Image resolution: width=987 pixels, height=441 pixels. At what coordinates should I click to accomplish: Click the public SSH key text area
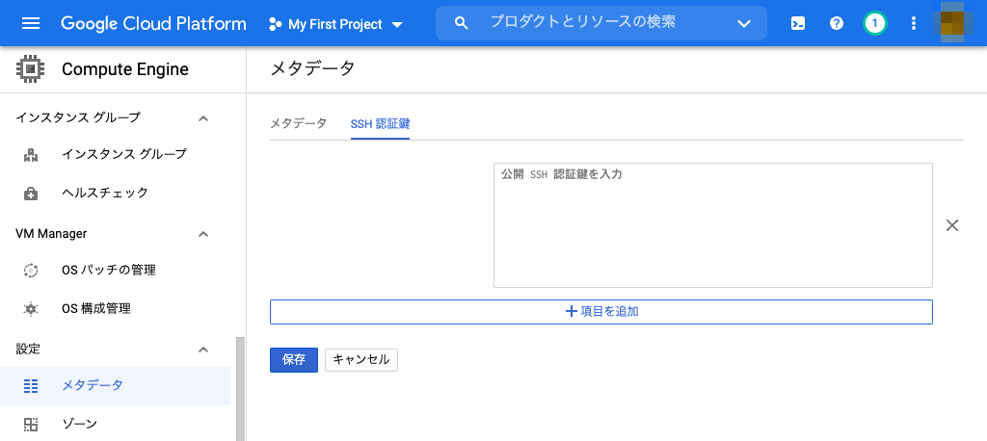click(x=712, y=225)
